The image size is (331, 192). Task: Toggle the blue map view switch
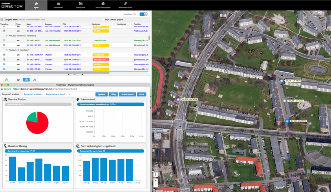coord(143,14)
